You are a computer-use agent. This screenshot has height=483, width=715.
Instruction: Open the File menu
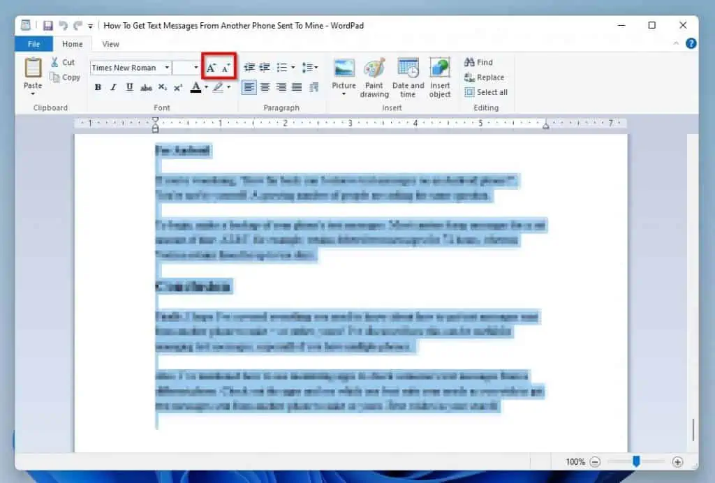pos(34,44)
